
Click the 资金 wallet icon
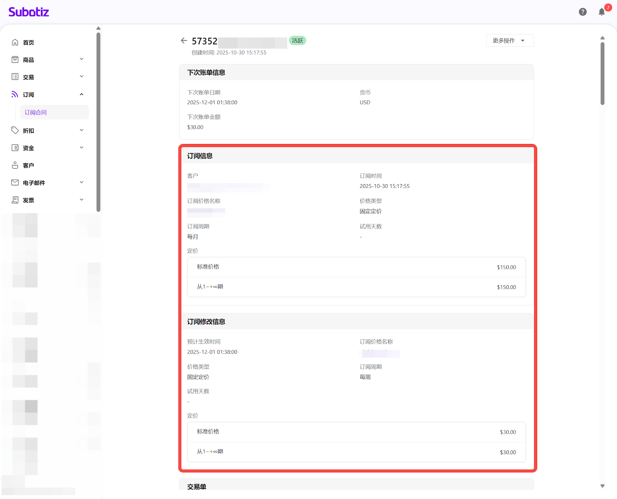tap(15, 148)
